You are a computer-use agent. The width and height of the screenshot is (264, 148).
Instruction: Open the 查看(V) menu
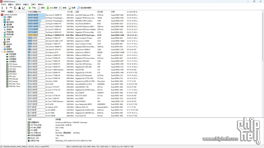click(11, 5)
